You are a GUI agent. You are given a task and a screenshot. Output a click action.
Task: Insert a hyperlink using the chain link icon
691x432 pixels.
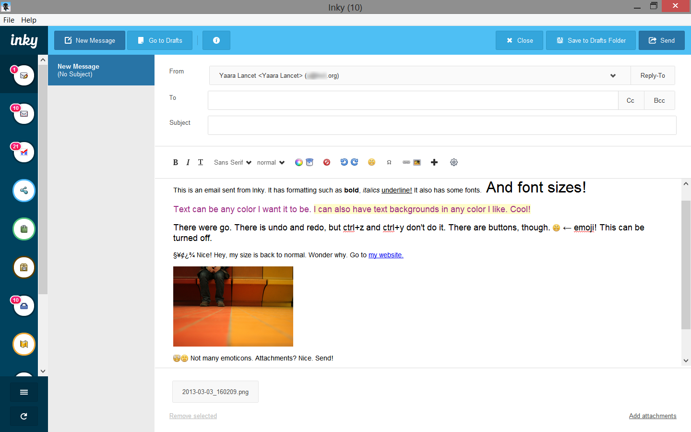coord(406,162)
